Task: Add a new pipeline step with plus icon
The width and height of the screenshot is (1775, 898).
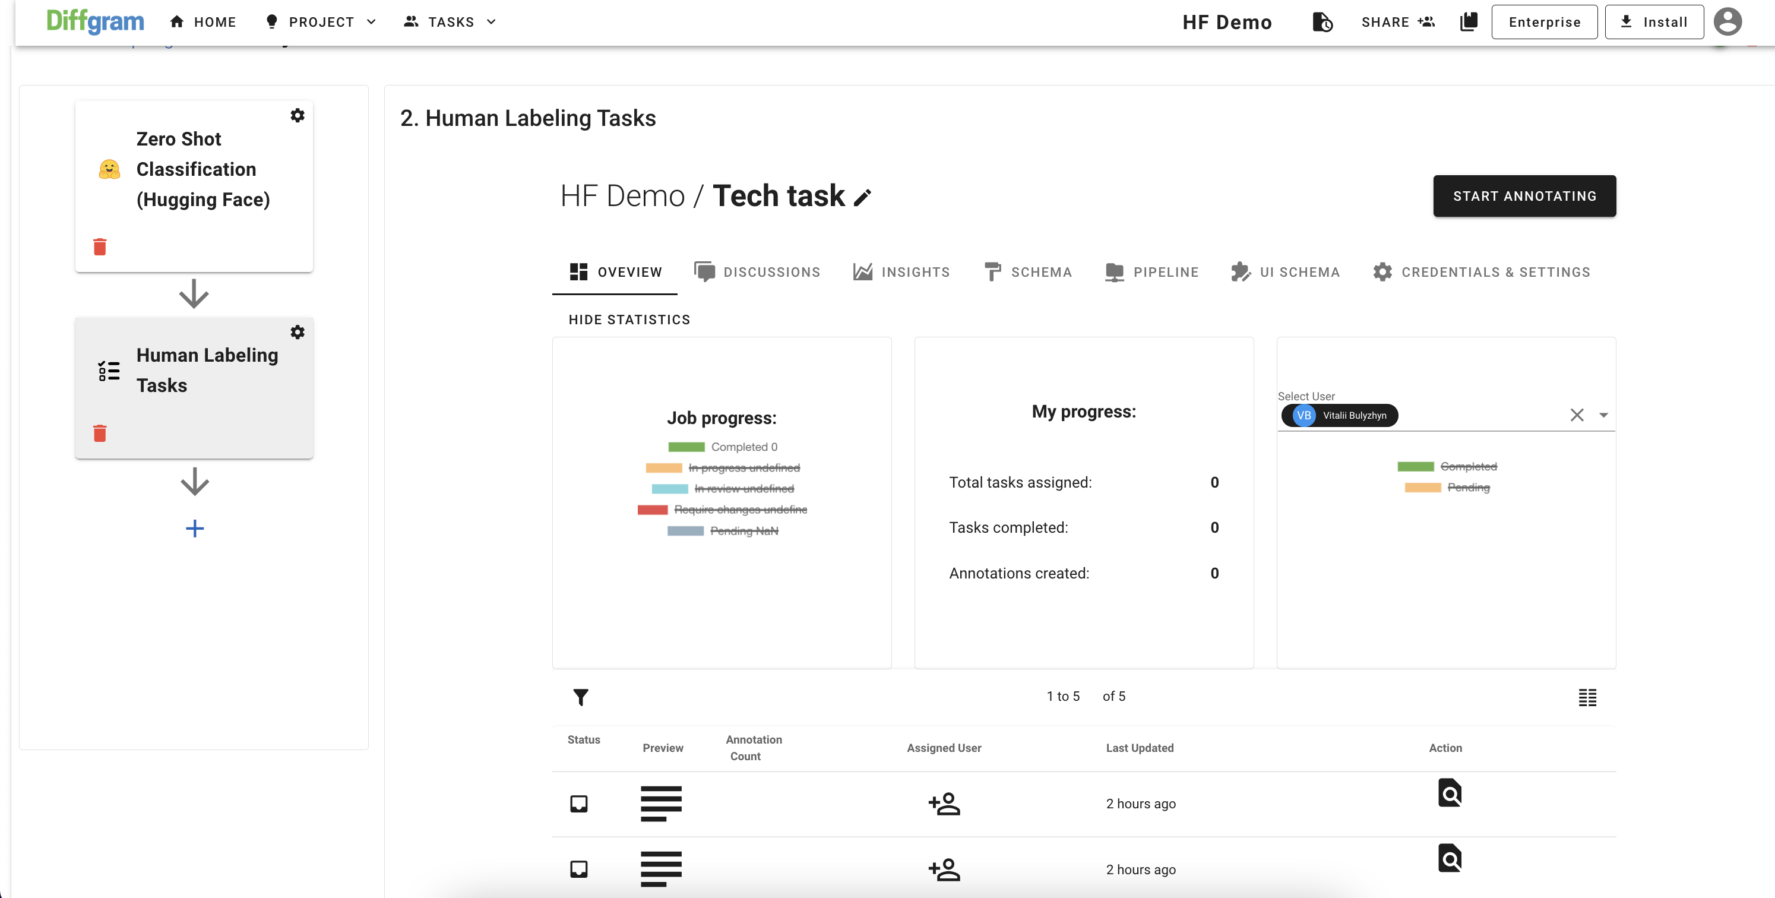Action: (x=195, y=529)
